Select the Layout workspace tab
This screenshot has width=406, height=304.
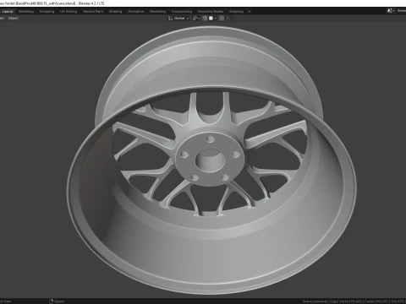8,12
